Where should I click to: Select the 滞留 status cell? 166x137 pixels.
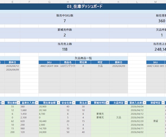coord(156,121)
